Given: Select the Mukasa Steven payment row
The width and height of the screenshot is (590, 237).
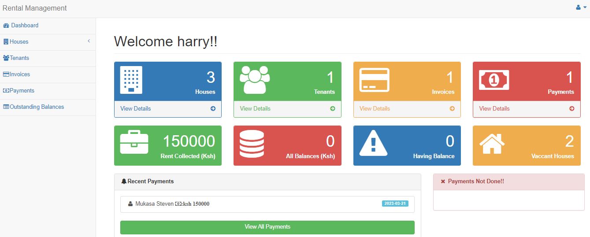Looking at the screenshot, I should click(267, 204).
